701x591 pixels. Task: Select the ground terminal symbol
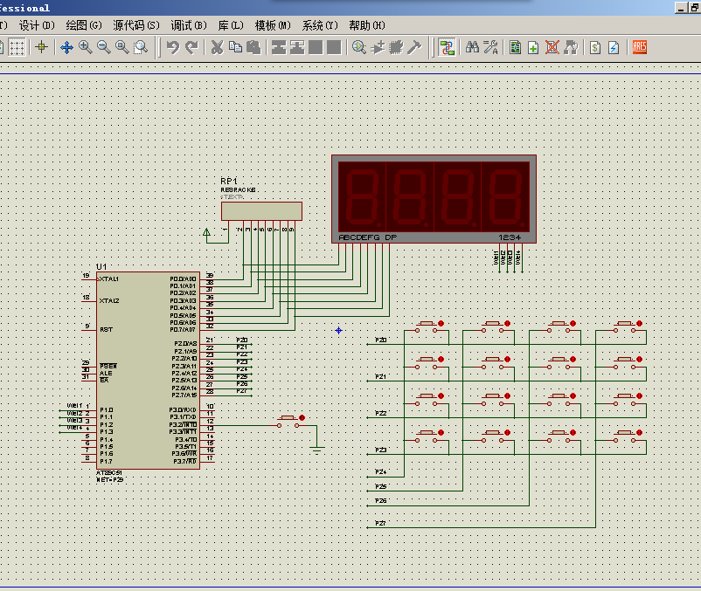click(317, 450)
